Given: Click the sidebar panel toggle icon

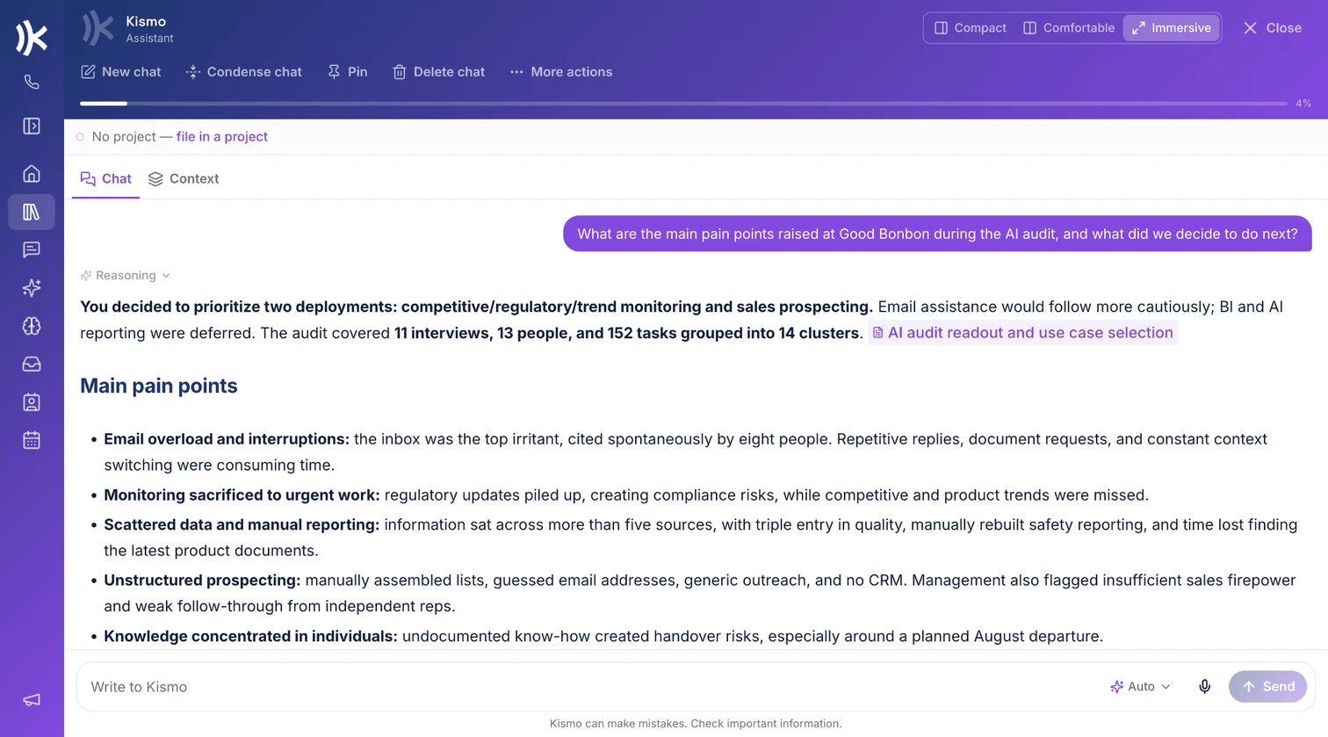Looking at the screenshot, I should [32, 126].
